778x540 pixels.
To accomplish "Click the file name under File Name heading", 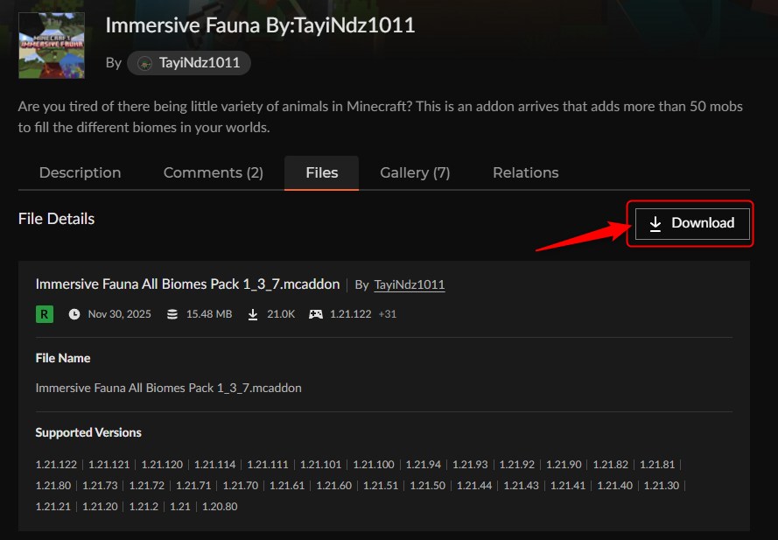I will coord(168,388).
